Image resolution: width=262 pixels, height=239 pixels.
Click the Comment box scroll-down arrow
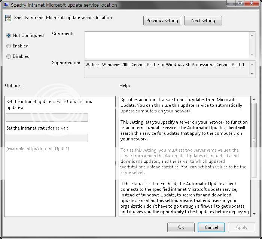coord(252,55)
